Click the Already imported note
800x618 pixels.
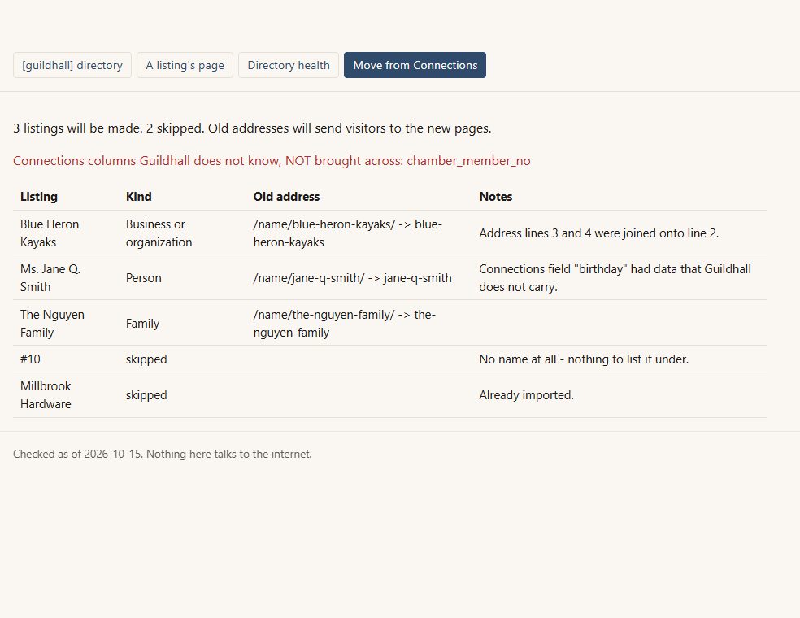(527, 395)
